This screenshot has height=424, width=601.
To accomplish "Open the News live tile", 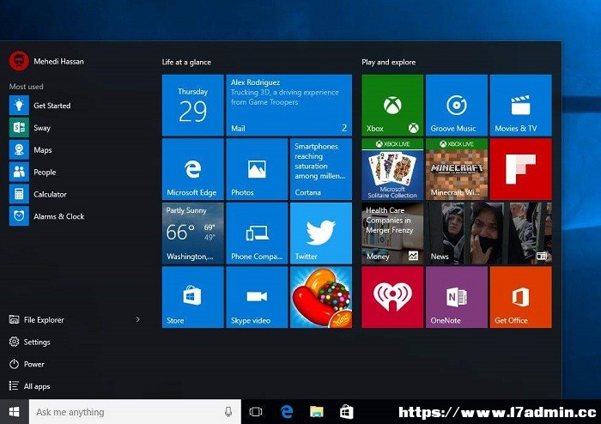I will coord(489,233).
